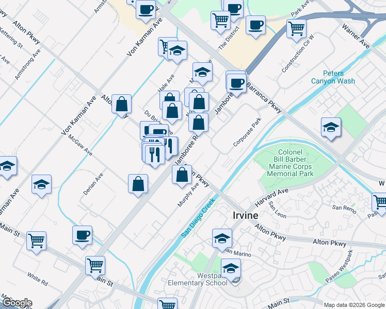
Task: Click the Warner Ave street label
Action: [356, 37]
